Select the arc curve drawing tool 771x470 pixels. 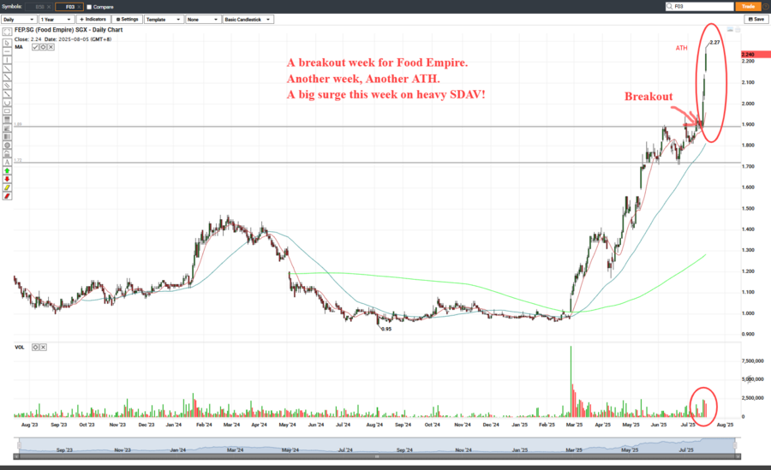(7, 102)
